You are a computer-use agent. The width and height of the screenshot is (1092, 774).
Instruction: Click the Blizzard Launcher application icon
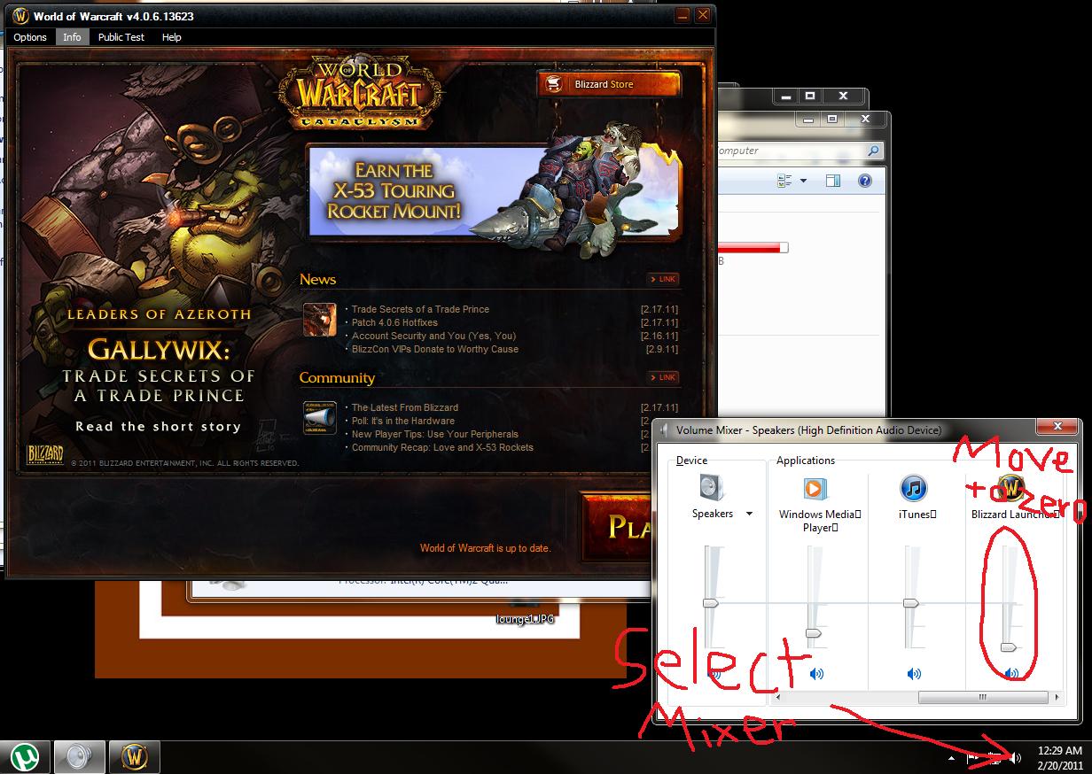coord(1010,488)
